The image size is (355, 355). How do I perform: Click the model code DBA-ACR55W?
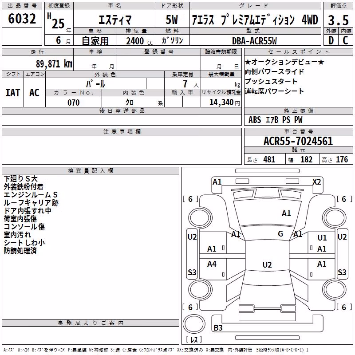point(255,41)
